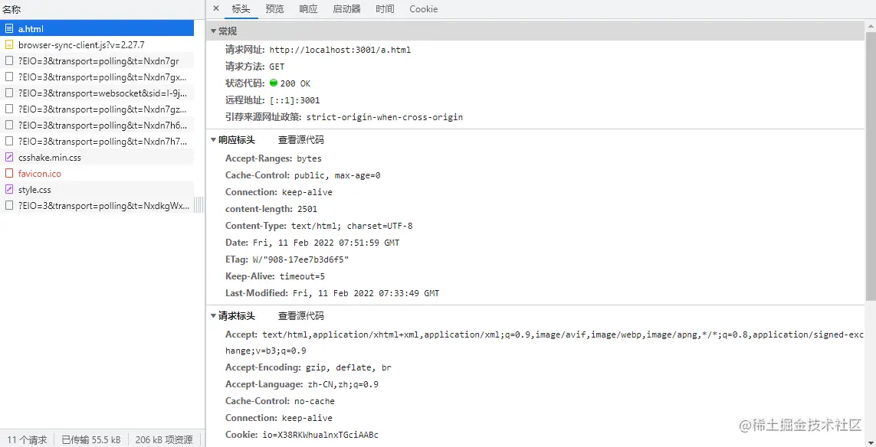Click the document icon beside a.html
The height and width of the screenshot is (447, 876).
pos(9,28)
